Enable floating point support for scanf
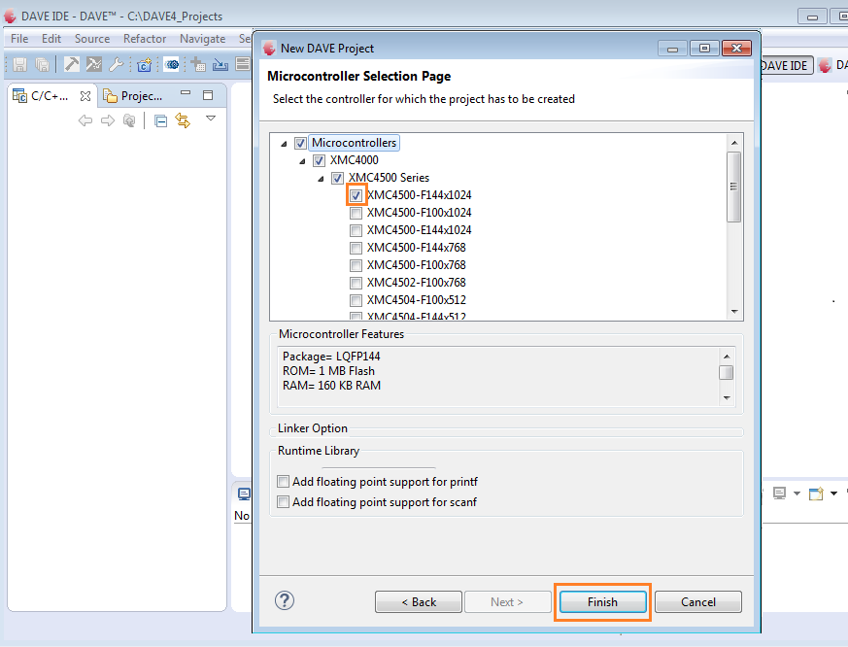Image resolution: width=848 pixels, height=647 pixels. click(x=283, y=502)
